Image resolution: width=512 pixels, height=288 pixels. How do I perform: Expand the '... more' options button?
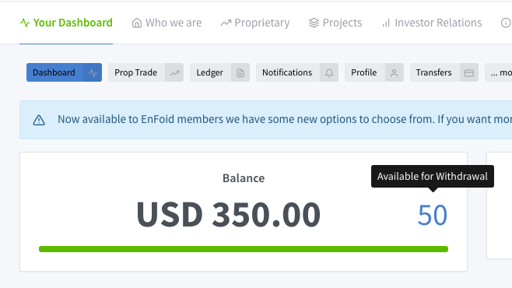tap(499, 72)
